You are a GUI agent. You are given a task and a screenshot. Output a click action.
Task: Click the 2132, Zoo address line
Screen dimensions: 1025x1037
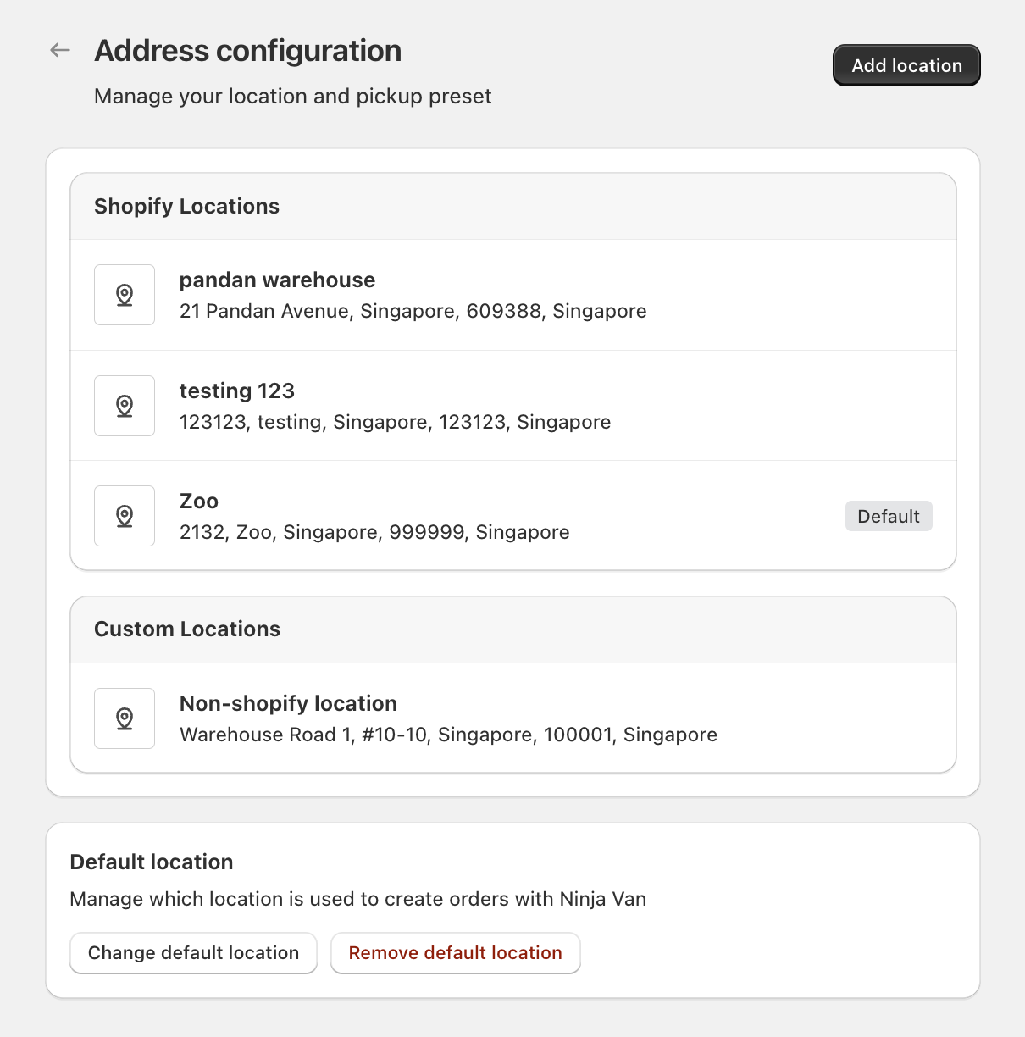374,533
